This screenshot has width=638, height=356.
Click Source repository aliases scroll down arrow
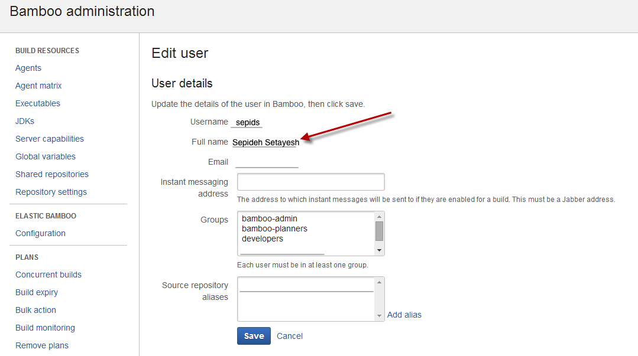[379, 316]
